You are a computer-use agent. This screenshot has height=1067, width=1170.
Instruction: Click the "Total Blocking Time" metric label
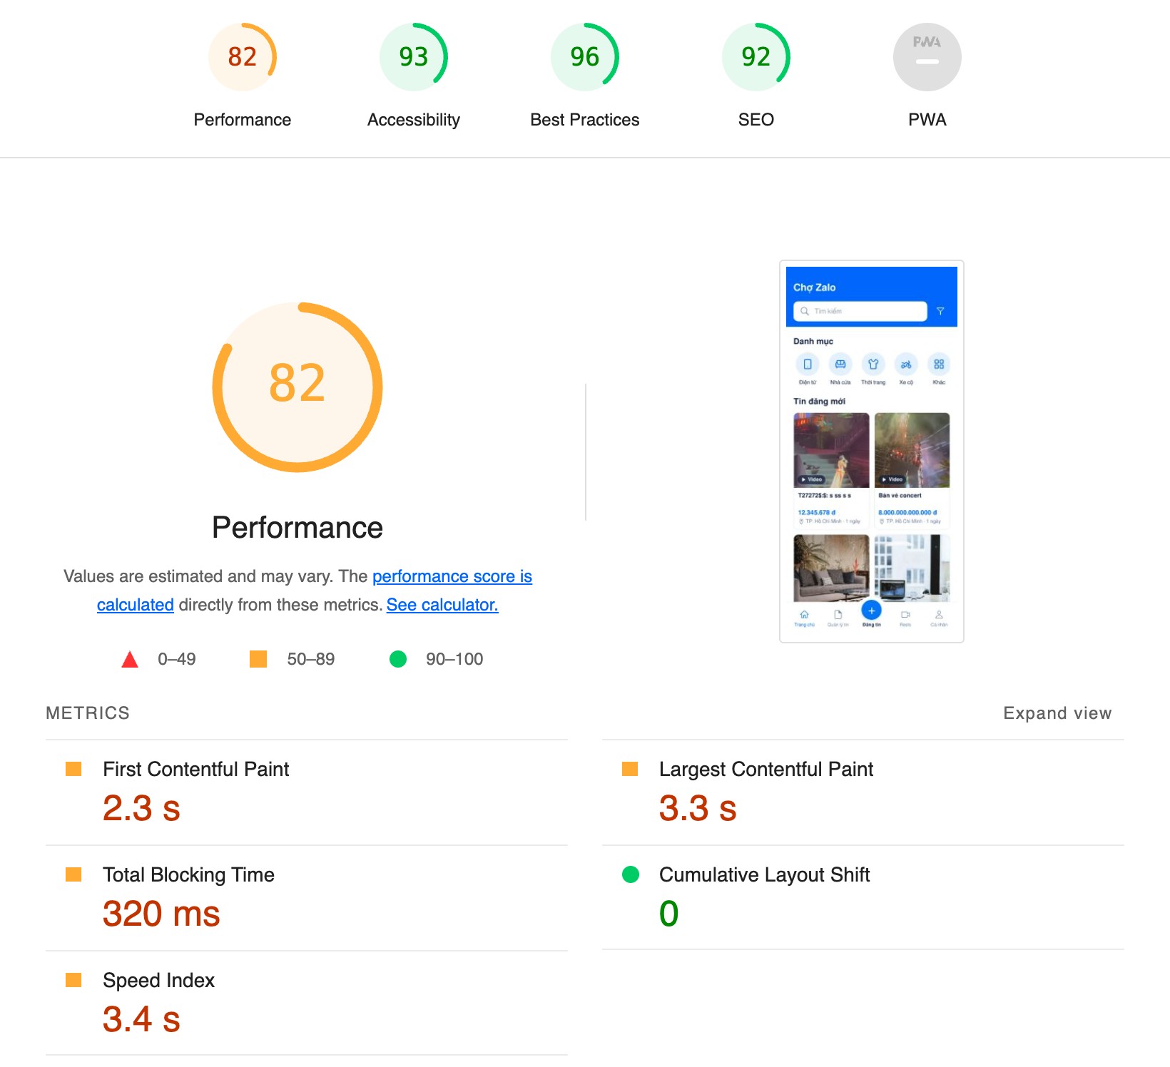[x=189, y=874]
